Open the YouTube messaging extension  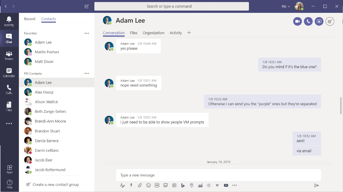point(226,185)
